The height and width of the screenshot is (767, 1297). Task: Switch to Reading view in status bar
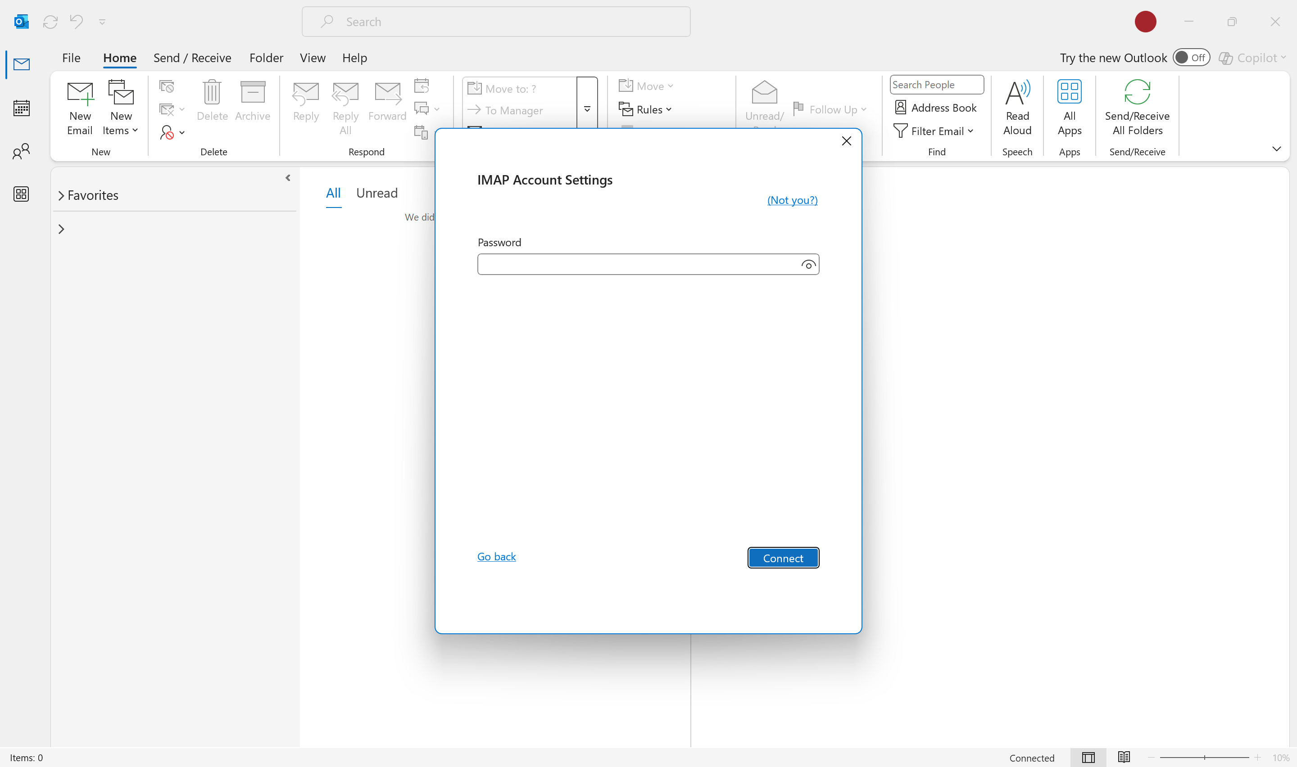click(1124, 758)
